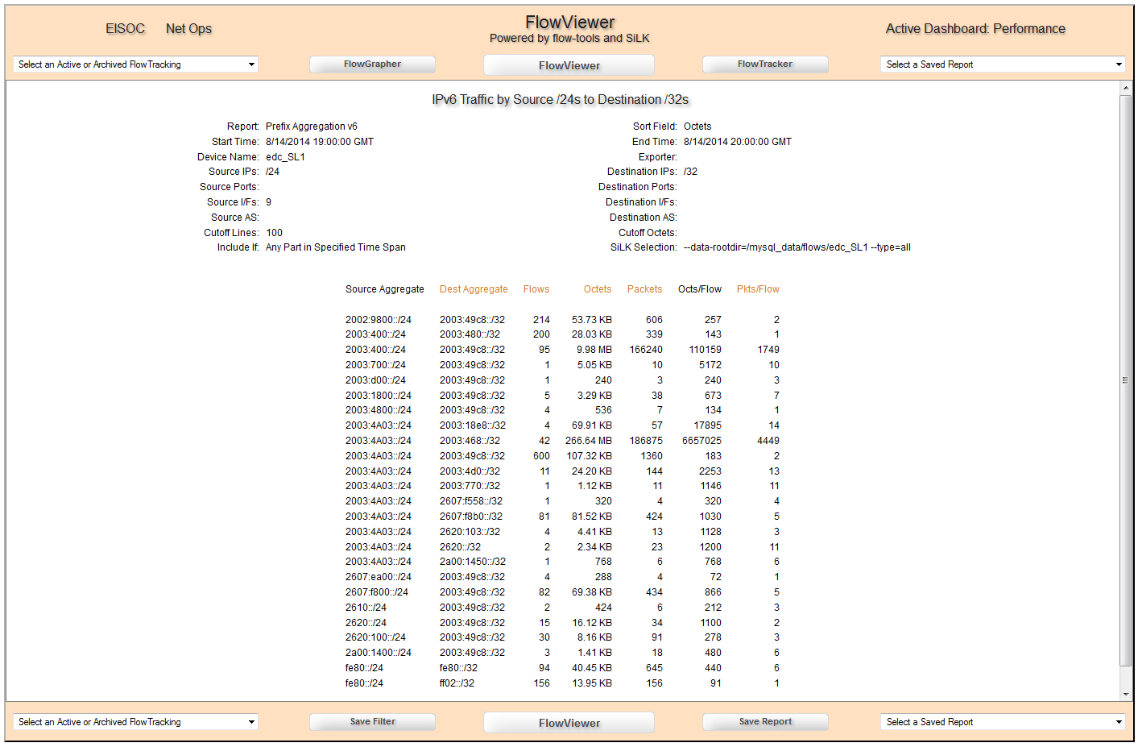Screen dimensions: 1138x747
Task: Click the top FlowViewer button
Action: pyautogui.click(x=569, y=64)
